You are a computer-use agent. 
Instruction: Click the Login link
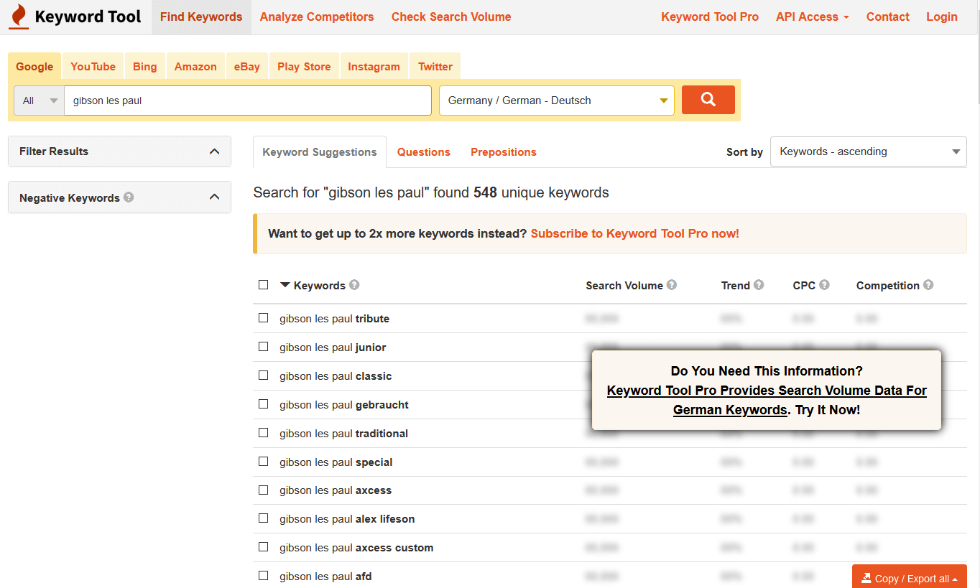[942, 17]
